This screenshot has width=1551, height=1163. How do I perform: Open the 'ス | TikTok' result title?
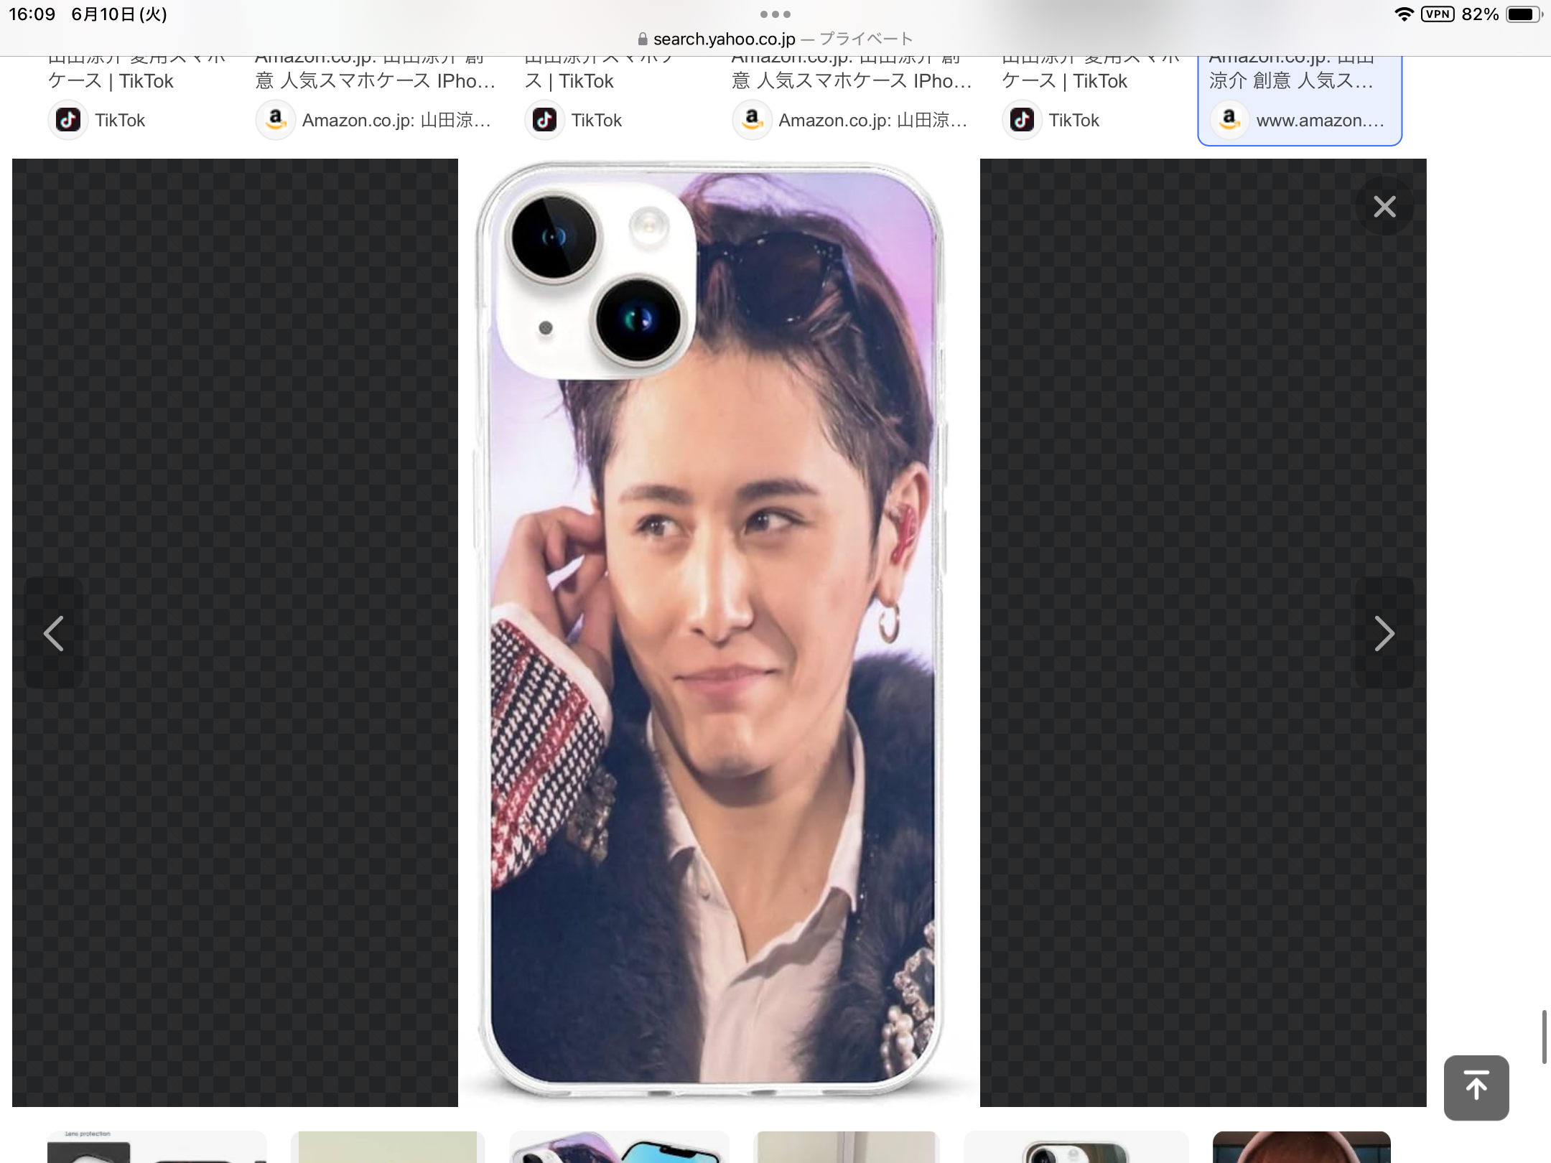tap(569, 81)
